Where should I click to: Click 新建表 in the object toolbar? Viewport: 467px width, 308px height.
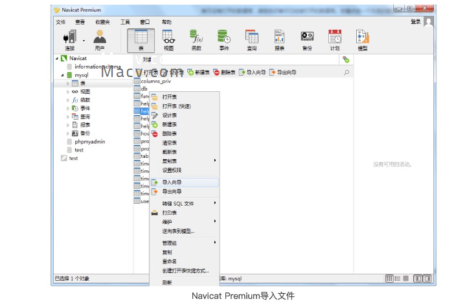pos(199,72)
